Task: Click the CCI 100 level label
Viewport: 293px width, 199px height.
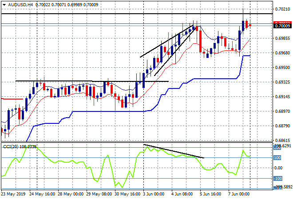Action: pos(277,158)
